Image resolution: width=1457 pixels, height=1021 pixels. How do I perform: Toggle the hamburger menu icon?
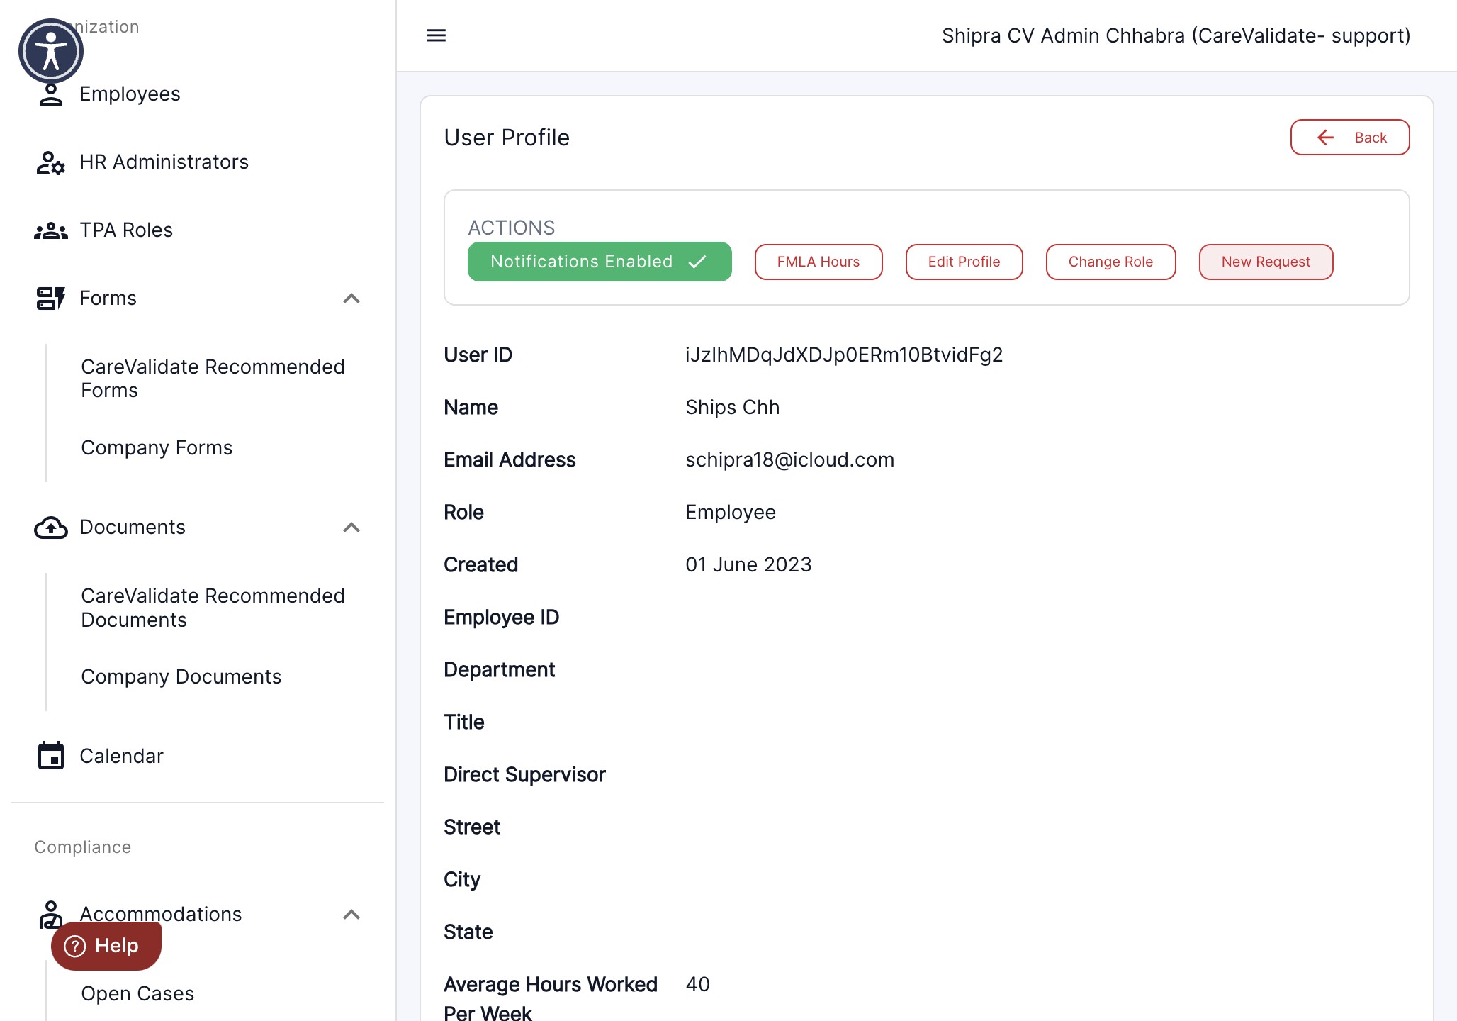tap(437, 35)
